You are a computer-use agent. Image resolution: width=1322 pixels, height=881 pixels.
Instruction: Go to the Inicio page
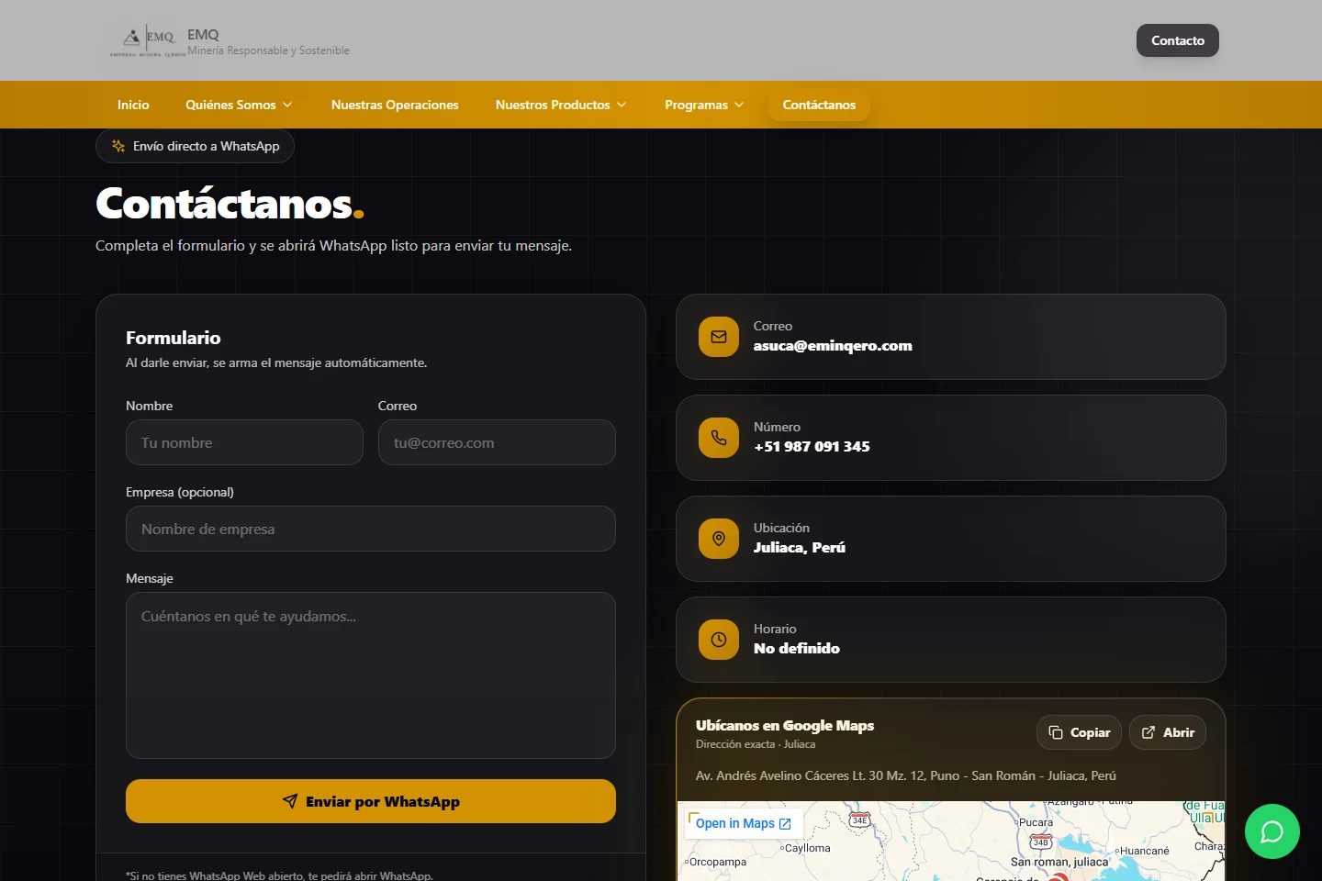coord(133,105)
